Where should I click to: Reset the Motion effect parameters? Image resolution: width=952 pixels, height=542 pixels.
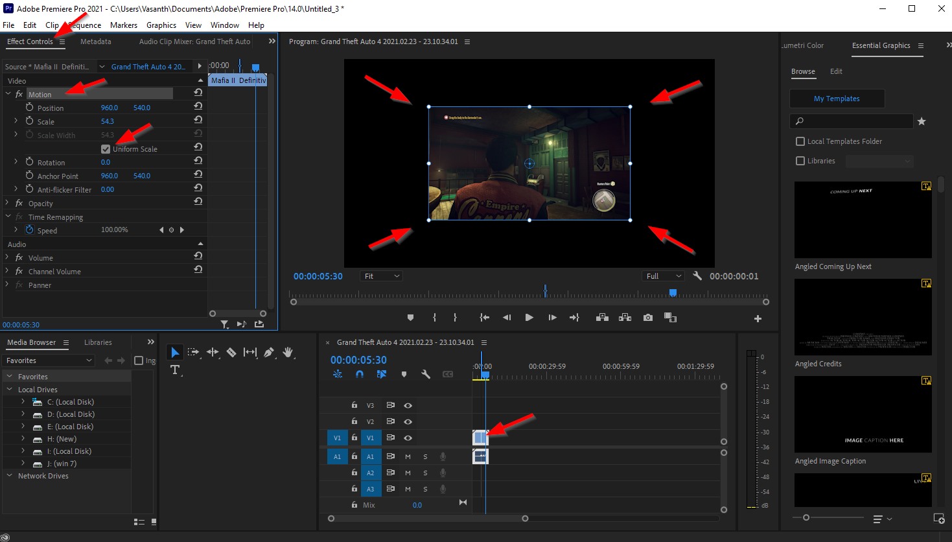tap(198, 93)
